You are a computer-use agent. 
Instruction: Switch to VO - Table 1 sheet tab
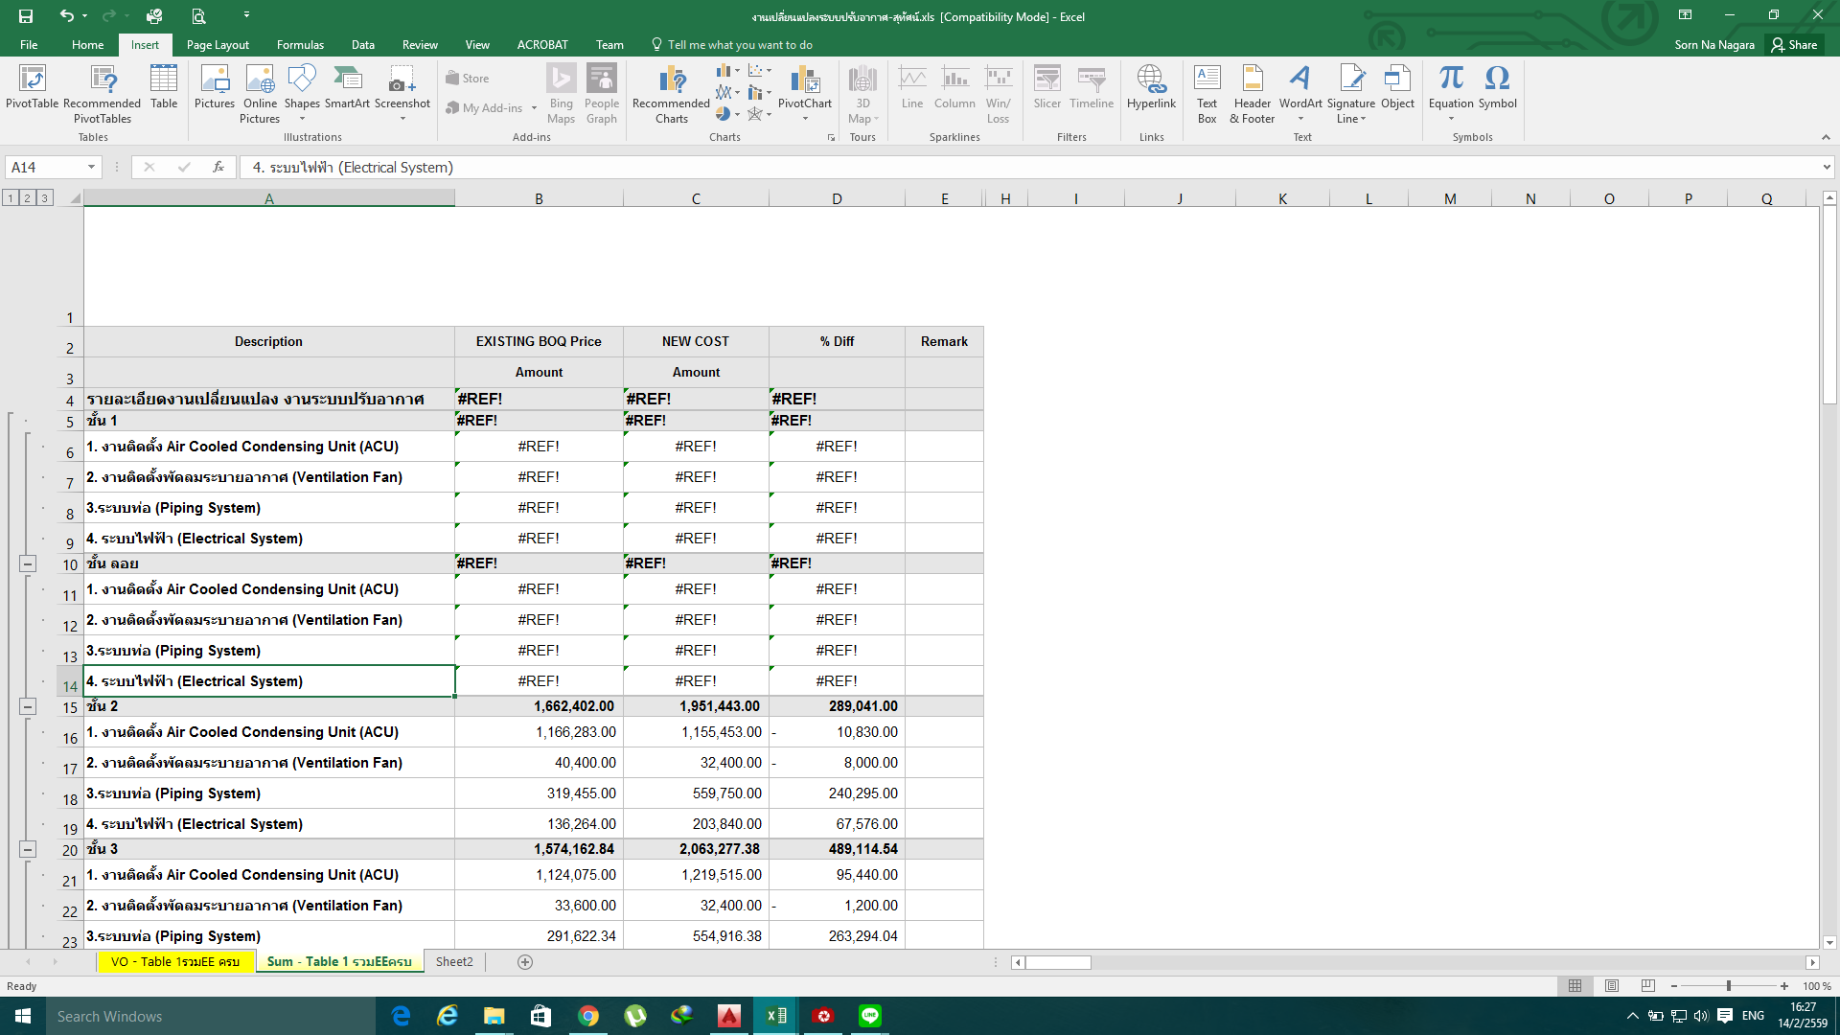(175, 962)
